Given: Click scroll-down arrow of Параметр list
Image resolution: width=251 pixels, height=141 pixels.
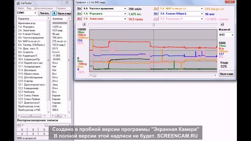Looking at the screenshot, I should point(49,112).
